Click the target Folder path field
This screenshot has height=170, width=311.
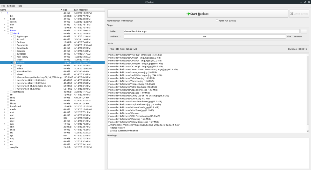(211, 31)
